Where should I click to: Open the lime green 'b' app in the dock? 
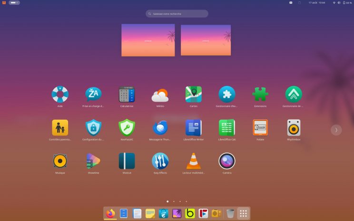click(x=190, y=213)
